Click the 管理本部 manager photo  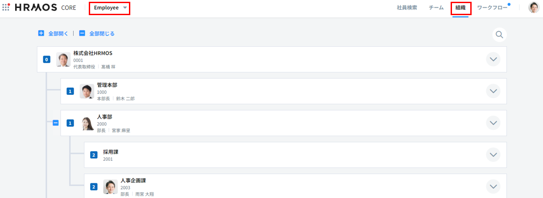point(87,91)
